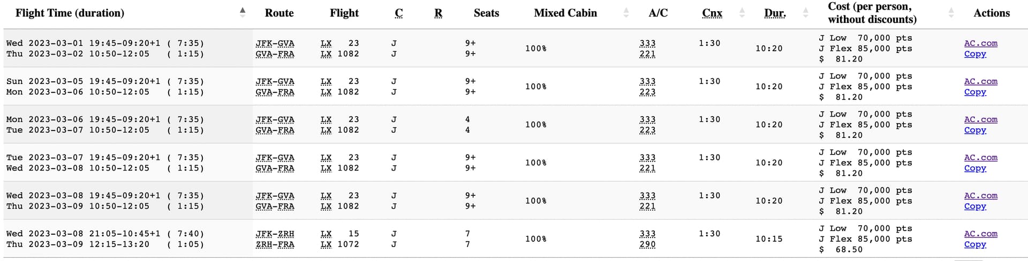1028x261 pixels.
Task: Click the C column header abbreviation
Action: click(x=398, y=13)
